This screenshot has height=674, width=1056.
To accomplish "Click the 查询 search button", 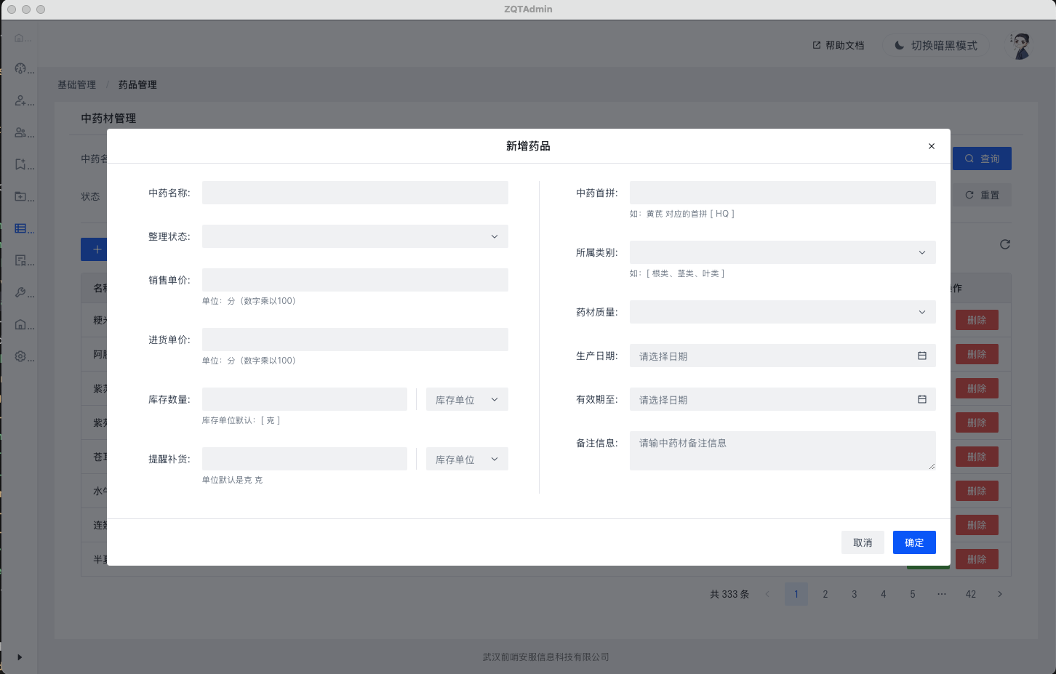I will [982, 159].
